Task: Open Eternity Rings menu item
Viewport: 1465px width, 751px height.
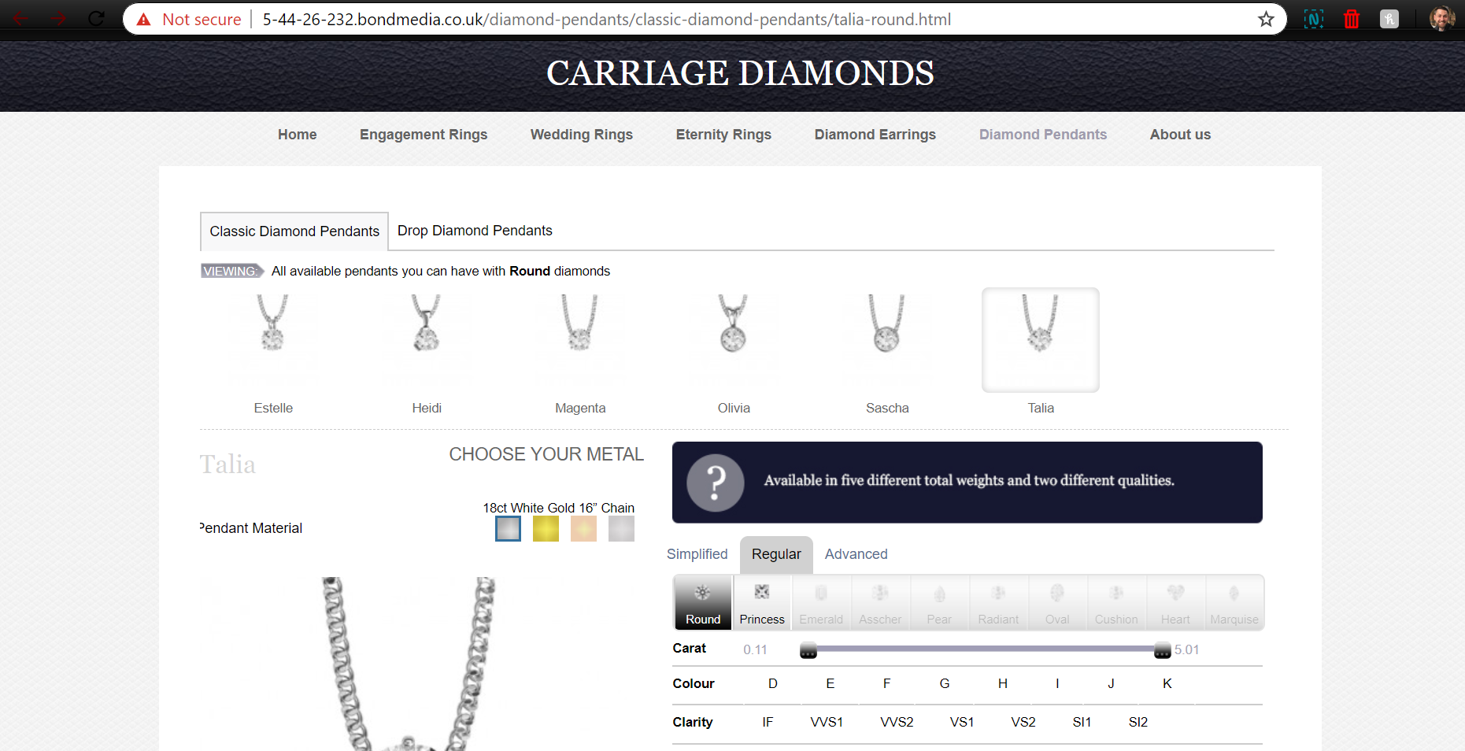Action: (x=723, y=135)
